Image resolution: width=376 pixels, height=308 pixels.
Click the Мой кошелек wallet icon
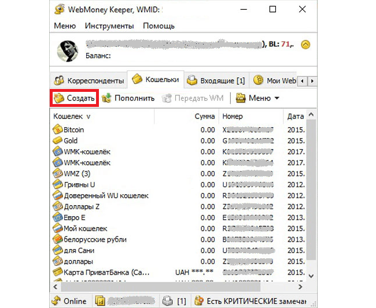click(x=57, y=228)
